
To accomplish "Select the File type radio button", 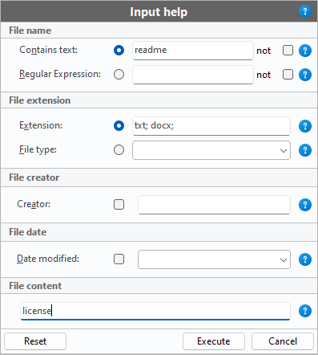I will pos(119,150).
